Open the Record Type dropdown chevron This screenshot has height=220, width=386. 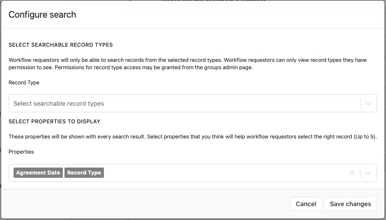(368, 103)
